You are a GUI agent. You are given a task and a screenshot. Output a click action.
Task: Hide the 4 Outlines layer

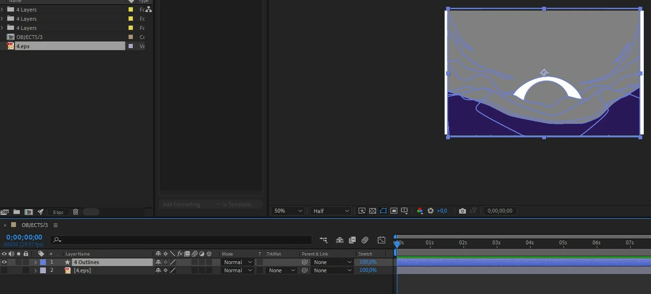tap(4, 262)
